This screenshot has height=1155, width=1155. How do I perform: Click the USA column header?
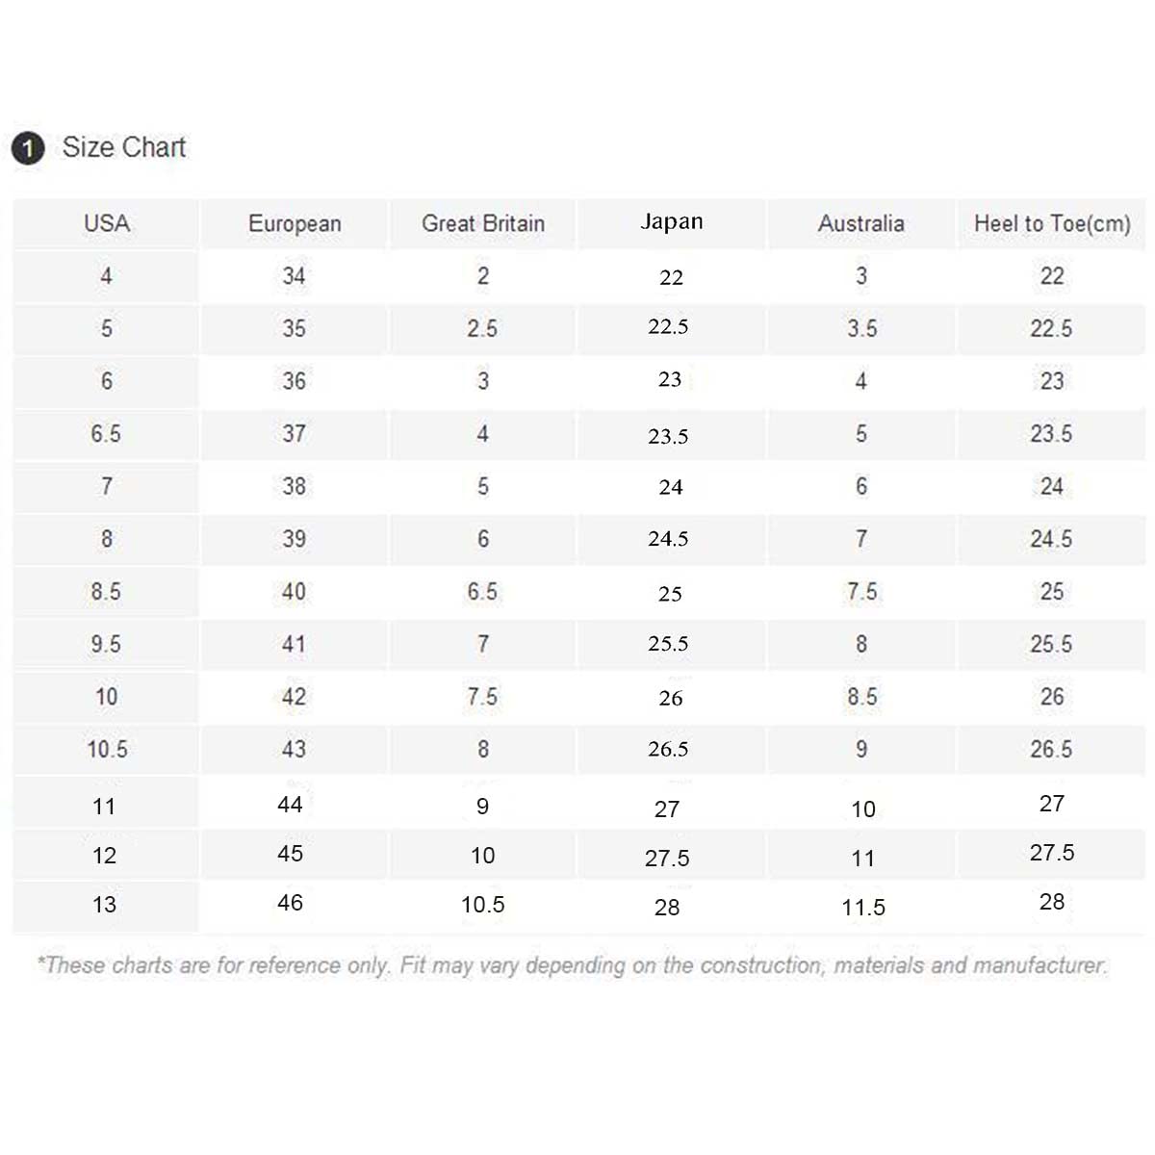pyautogui.click(x=106, y=223)
